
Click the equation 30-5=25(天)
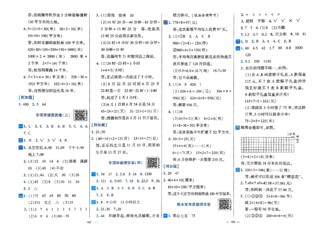184,139
